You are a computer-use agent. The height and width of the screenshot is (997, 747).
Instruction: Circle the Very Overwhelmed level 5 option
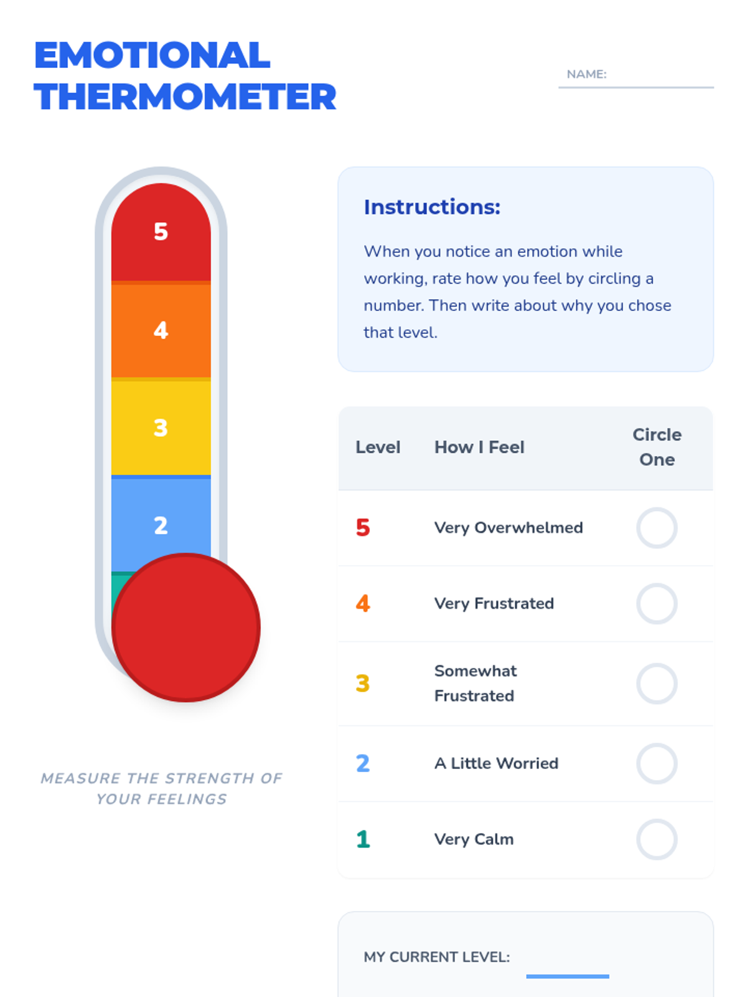pos(657,528)
